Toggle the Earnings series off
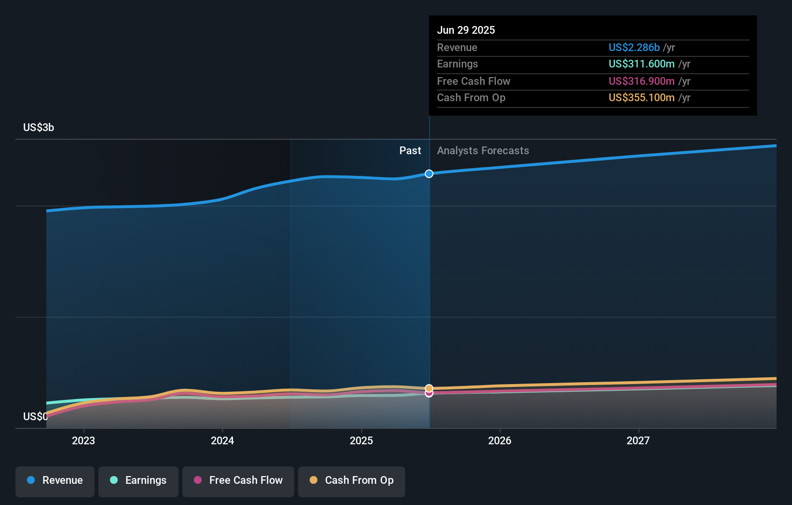The width and height of the screenshot is (792, 505). coord(138,480)
